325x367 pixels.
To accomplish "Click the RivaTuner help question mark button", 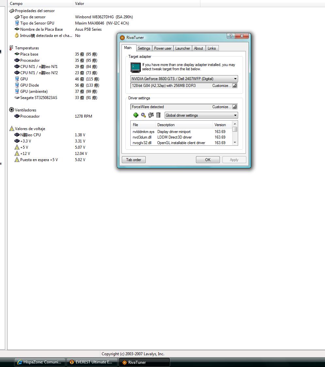I will [231, 36].
